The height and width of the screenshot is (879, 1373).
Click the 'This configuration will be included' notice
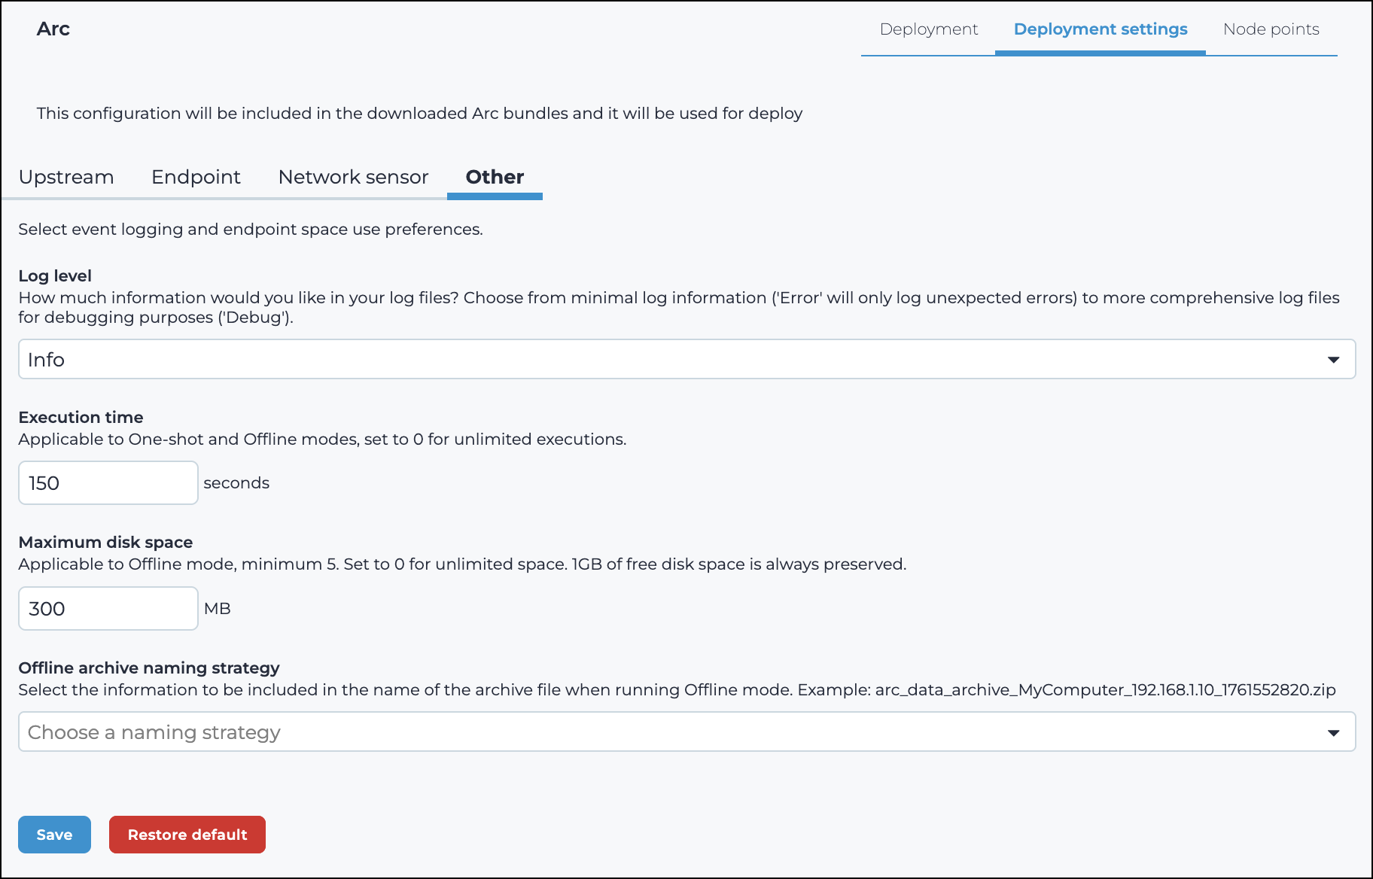(x=419, y=114)
